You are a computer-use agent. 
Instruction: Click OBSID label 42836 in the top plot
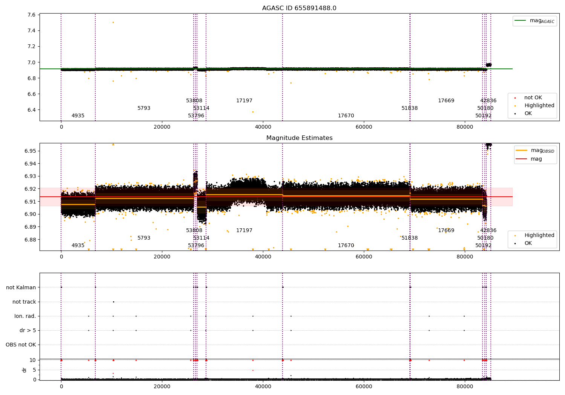489,101
